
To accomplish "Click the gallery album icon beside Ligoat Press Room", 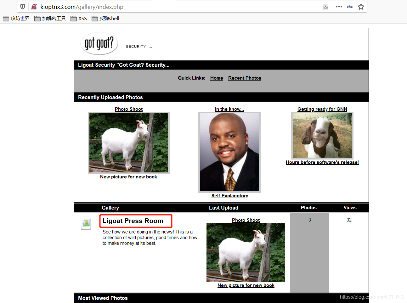I will (x=86, y=224).
